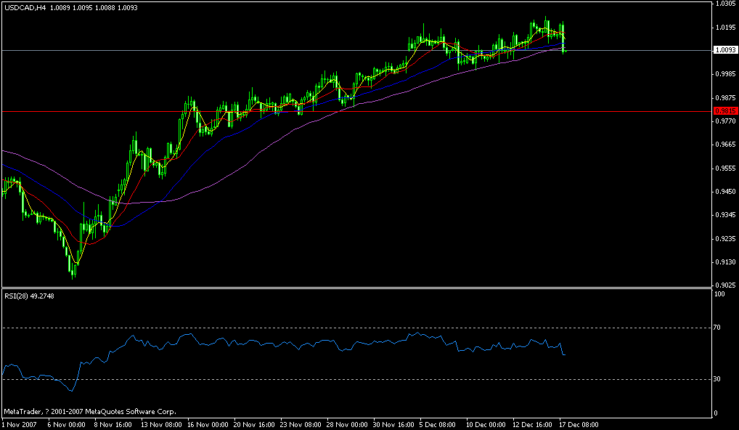Click the 1.0195 price axis label
Viewport: 739px width, 430px height.
coord(726,28)
